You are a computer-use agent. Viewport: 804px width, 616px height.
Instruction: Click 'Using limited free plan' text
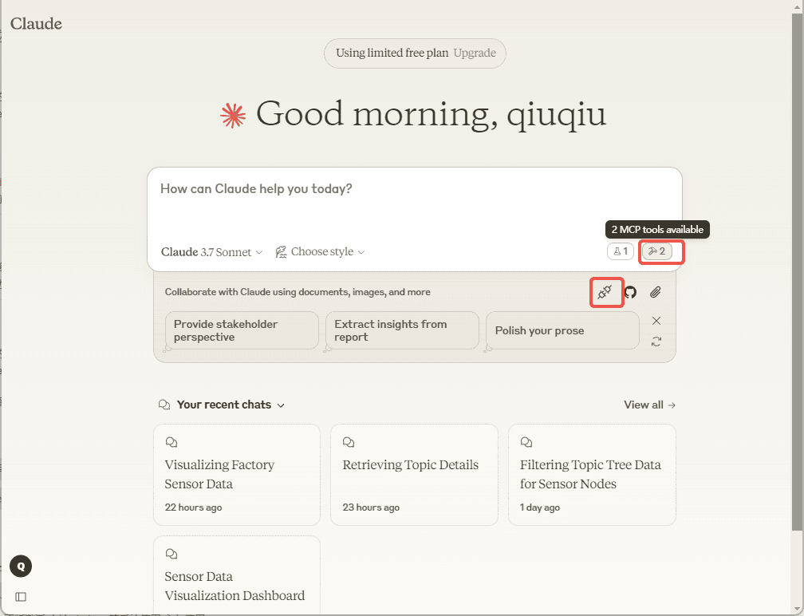(x=392, y=53)
